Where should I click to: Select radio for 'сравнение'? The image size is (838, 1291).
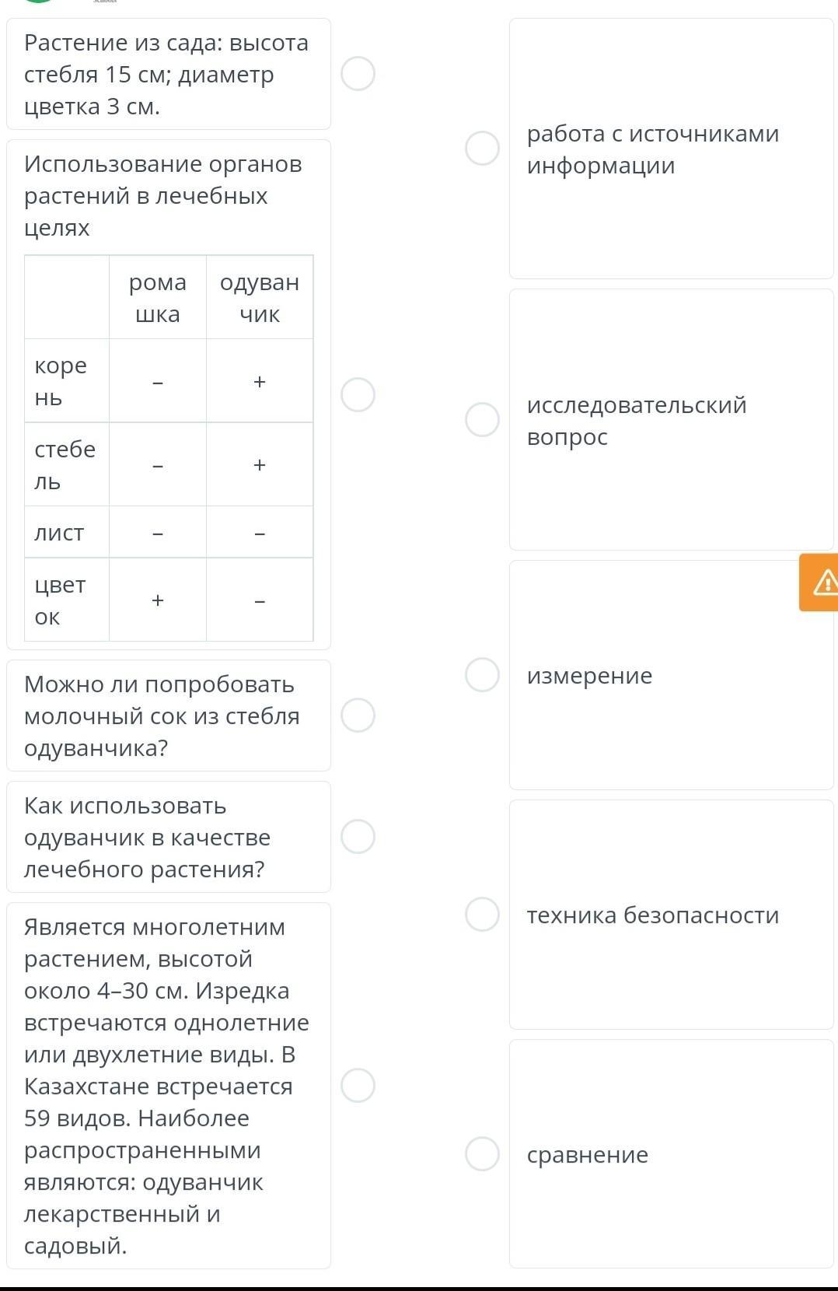[482, 1153]
